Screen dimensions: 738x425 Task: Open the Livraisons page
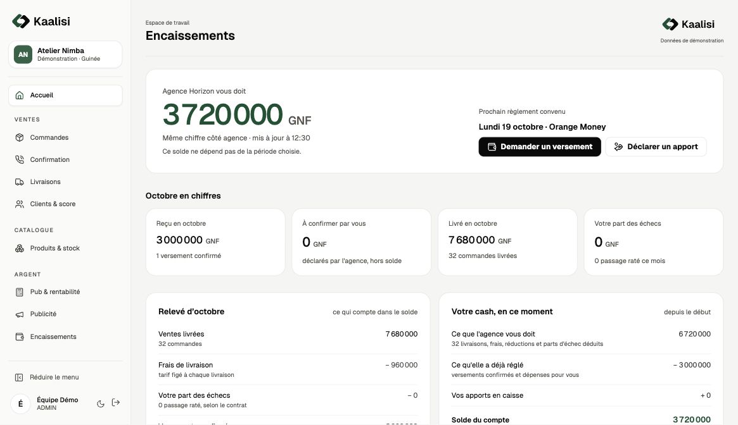[x=65, y=182]
